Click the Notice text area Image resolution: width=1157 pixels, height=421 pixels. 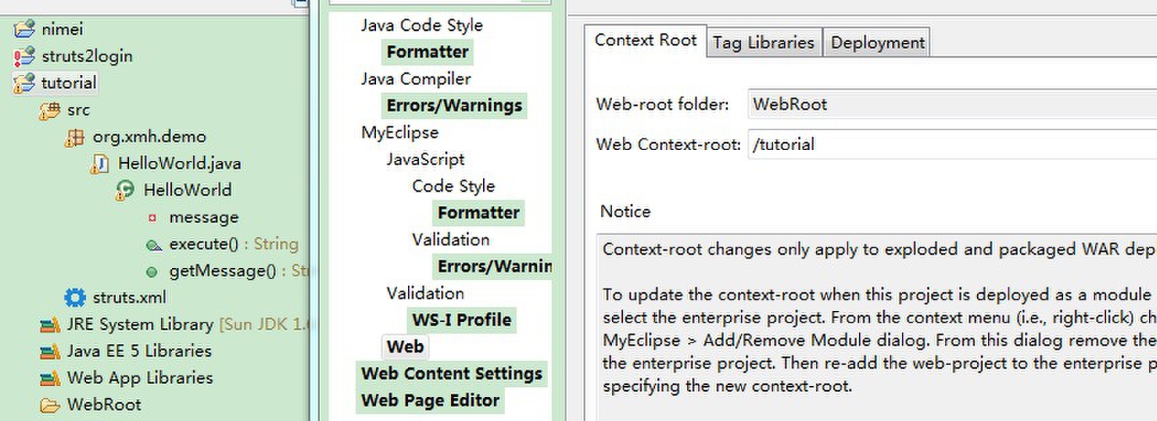pyautogui.click(x=876, y=328)
